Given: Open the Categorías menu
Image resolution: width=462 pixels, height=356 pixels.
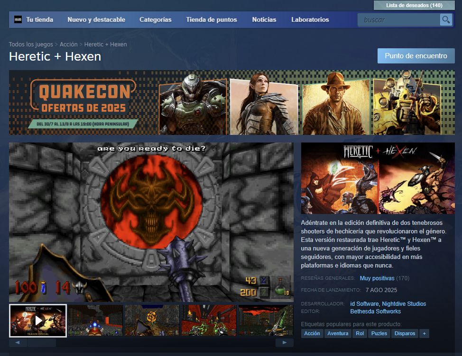Looking at the screenshot, I should [156, 20].
